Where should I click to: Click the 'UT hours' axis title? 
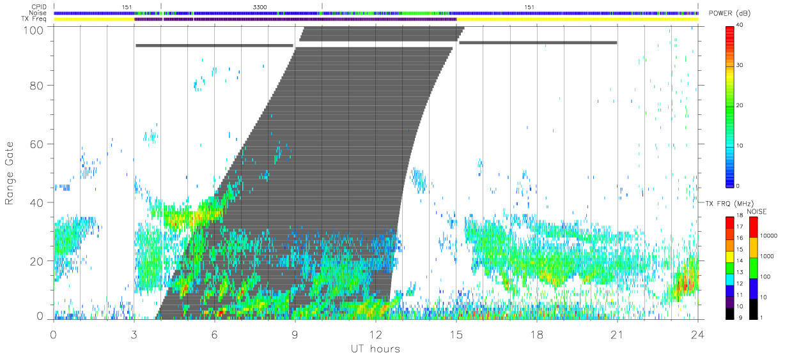tap(375, 349)
